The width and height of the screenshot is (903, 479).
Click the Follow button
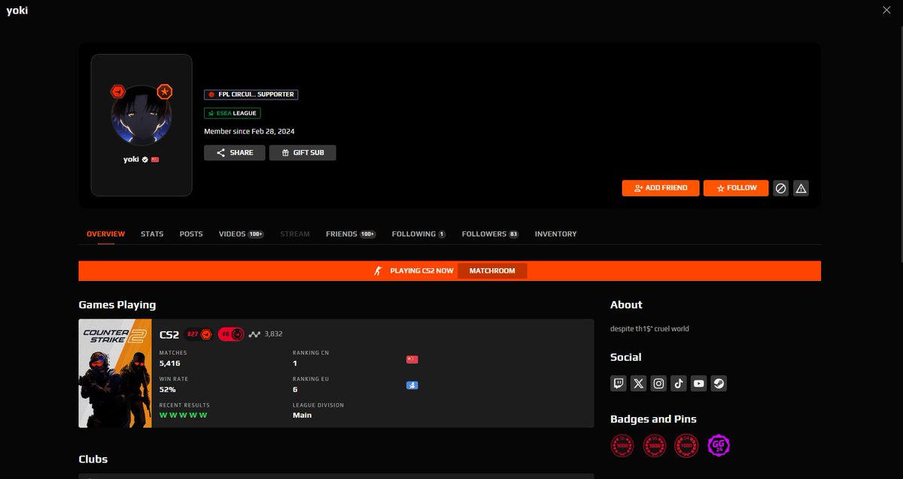[736, 188]
